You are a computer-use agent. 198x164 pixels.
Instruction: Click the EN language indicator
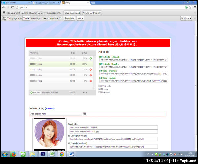(148, 154)
